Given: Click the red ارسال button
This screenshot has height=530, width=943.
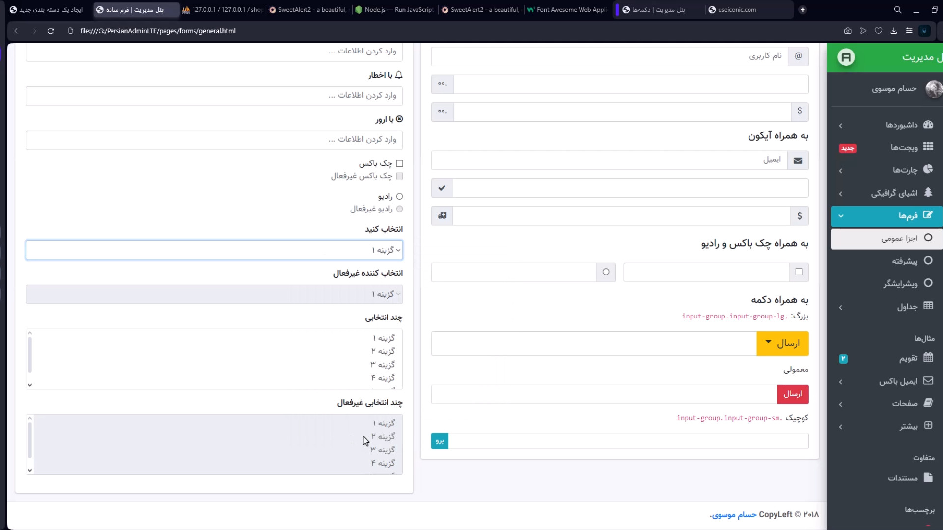Looking at the screenshot, I should click(793, 394).
